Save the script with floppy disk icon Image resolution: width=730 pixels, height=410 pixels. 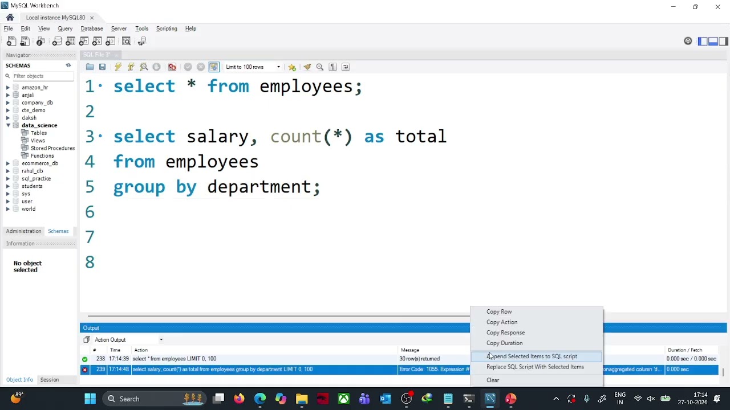[103, 67]
